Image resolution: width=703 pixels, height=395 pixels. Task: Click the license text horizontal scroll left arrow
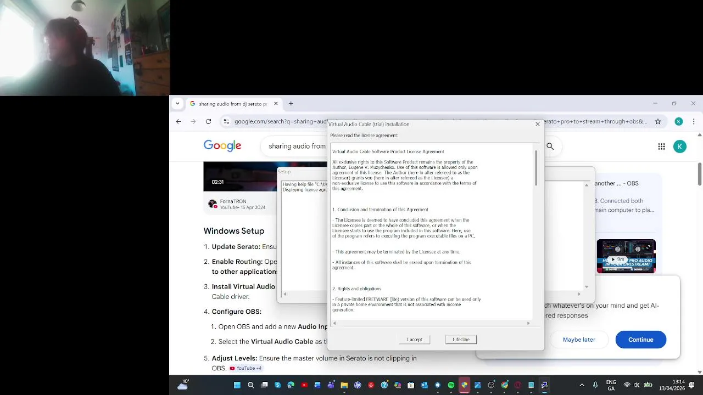point(334,323)
